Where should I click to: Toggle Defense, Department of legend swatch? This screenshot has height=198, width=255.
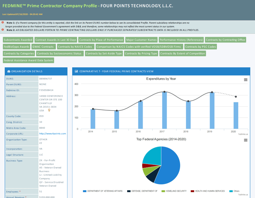pos(129,191)
